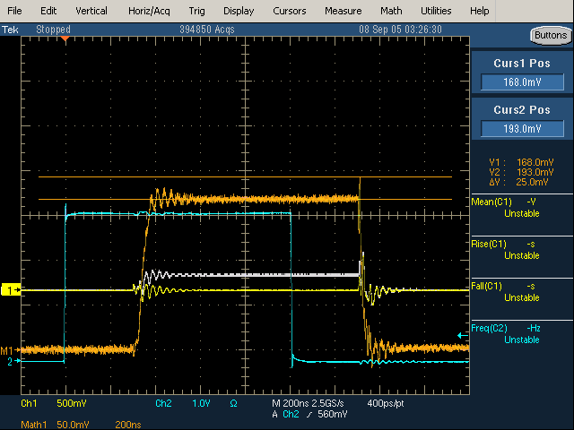Click the Curs2 Pos value field

[x=522, y=129]
